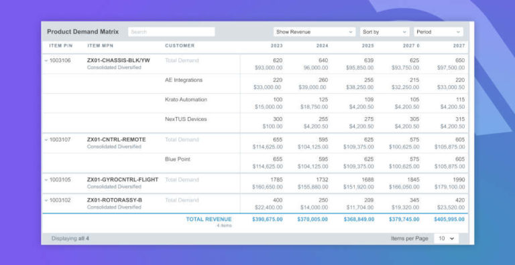Open the Show Revenue dropdown
Image resolution: width=515 pixels, height=265 pixels.
point(314,32)
